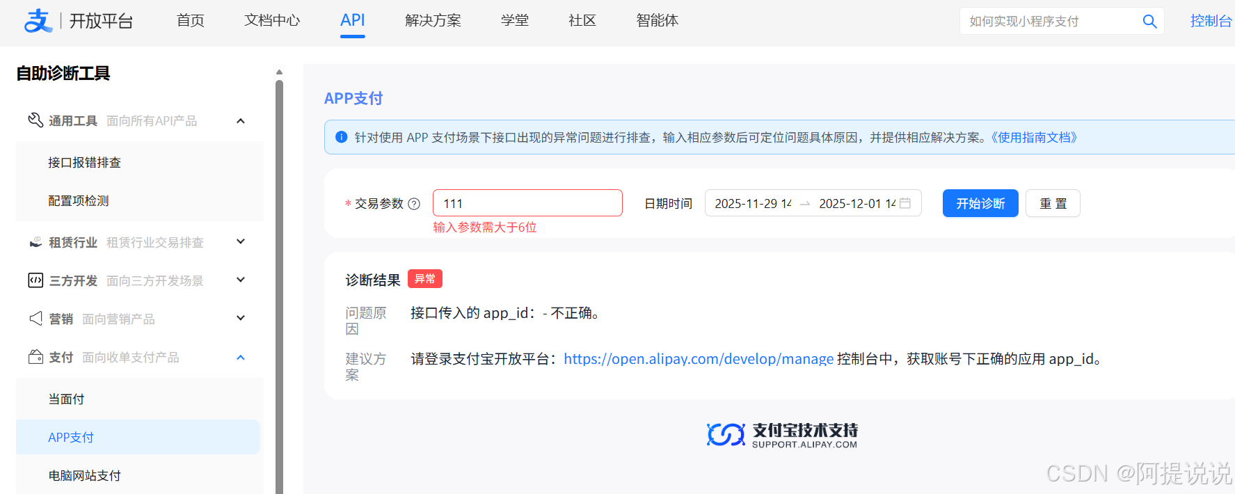Open the 智能体 nav item

(658, 21)
